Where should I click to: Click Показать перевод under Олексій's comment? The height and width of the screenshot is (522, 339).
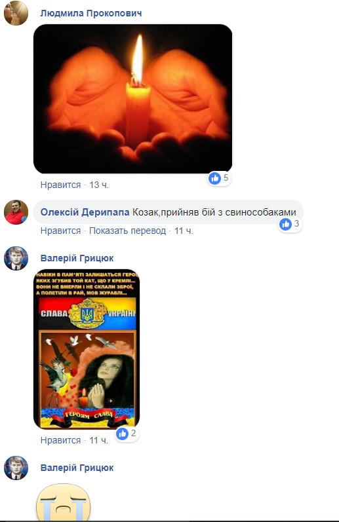[127, 231]
